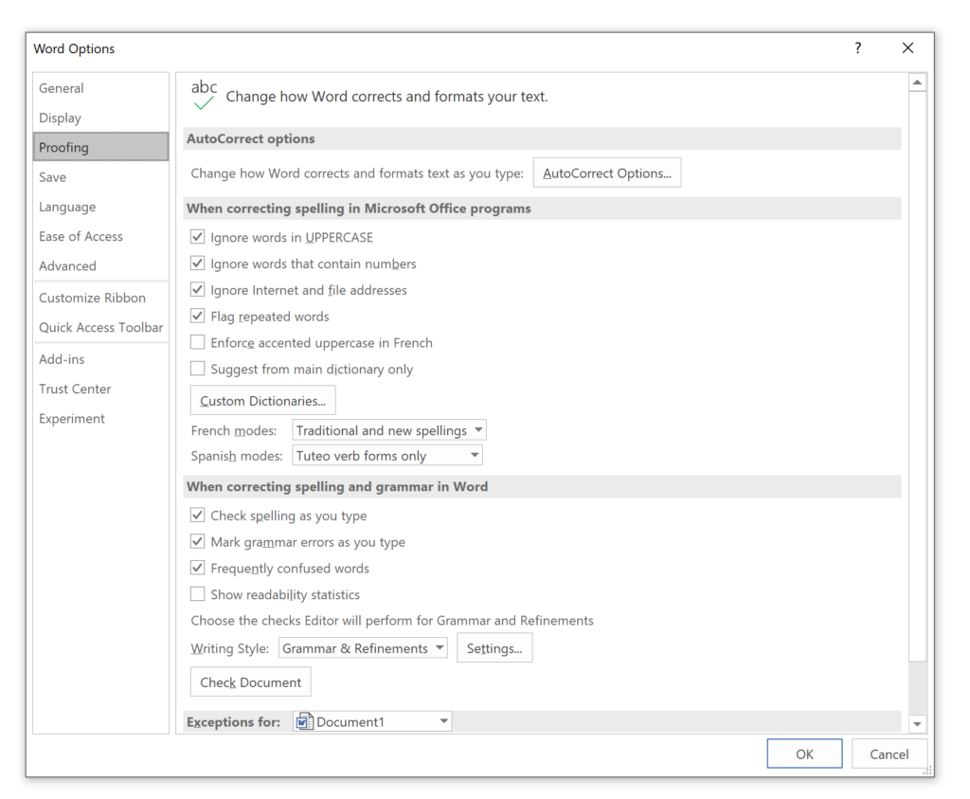Disable Flag repeated words

click(x=197, y=316)
